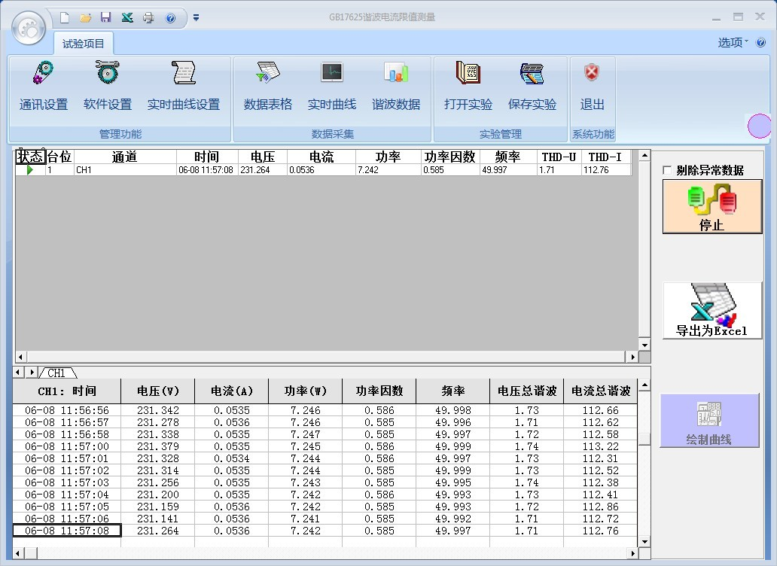This screenshot has height=566, width=777.
Task: Switch to 实时曲线 real-time curve view
Action: [332, 87]
